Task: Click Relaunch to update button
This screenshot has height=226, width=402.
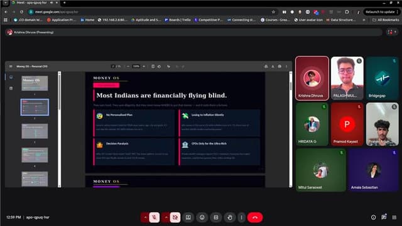Action: (x=381, y=12)
